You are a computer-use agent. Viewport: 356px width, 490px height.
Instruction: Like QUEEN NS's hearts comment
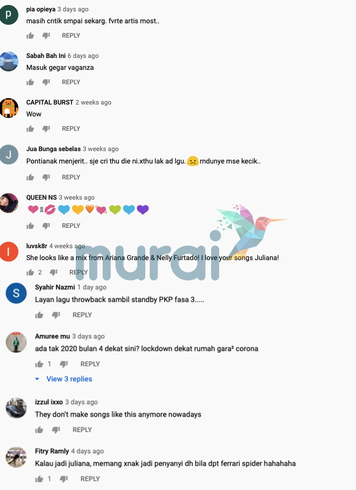tap(30, 226)
